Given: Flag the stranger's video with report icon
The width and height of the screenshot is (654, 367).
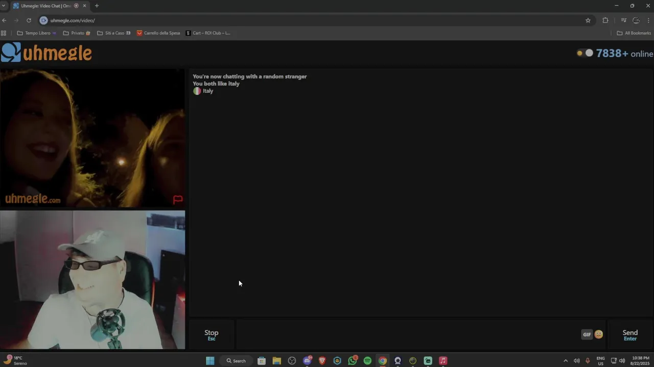Looking at the screenshot, I should tap(178, 199).
